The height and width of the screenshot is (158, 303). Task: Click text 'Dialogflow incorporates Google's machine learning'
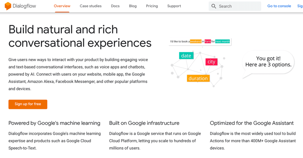click(x=55, y=133)
